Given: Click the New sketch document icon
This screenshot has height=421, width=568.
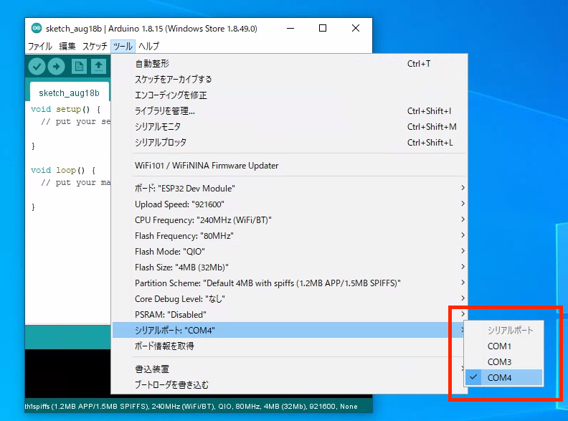Looking at the screenshot, I should 79,66.
